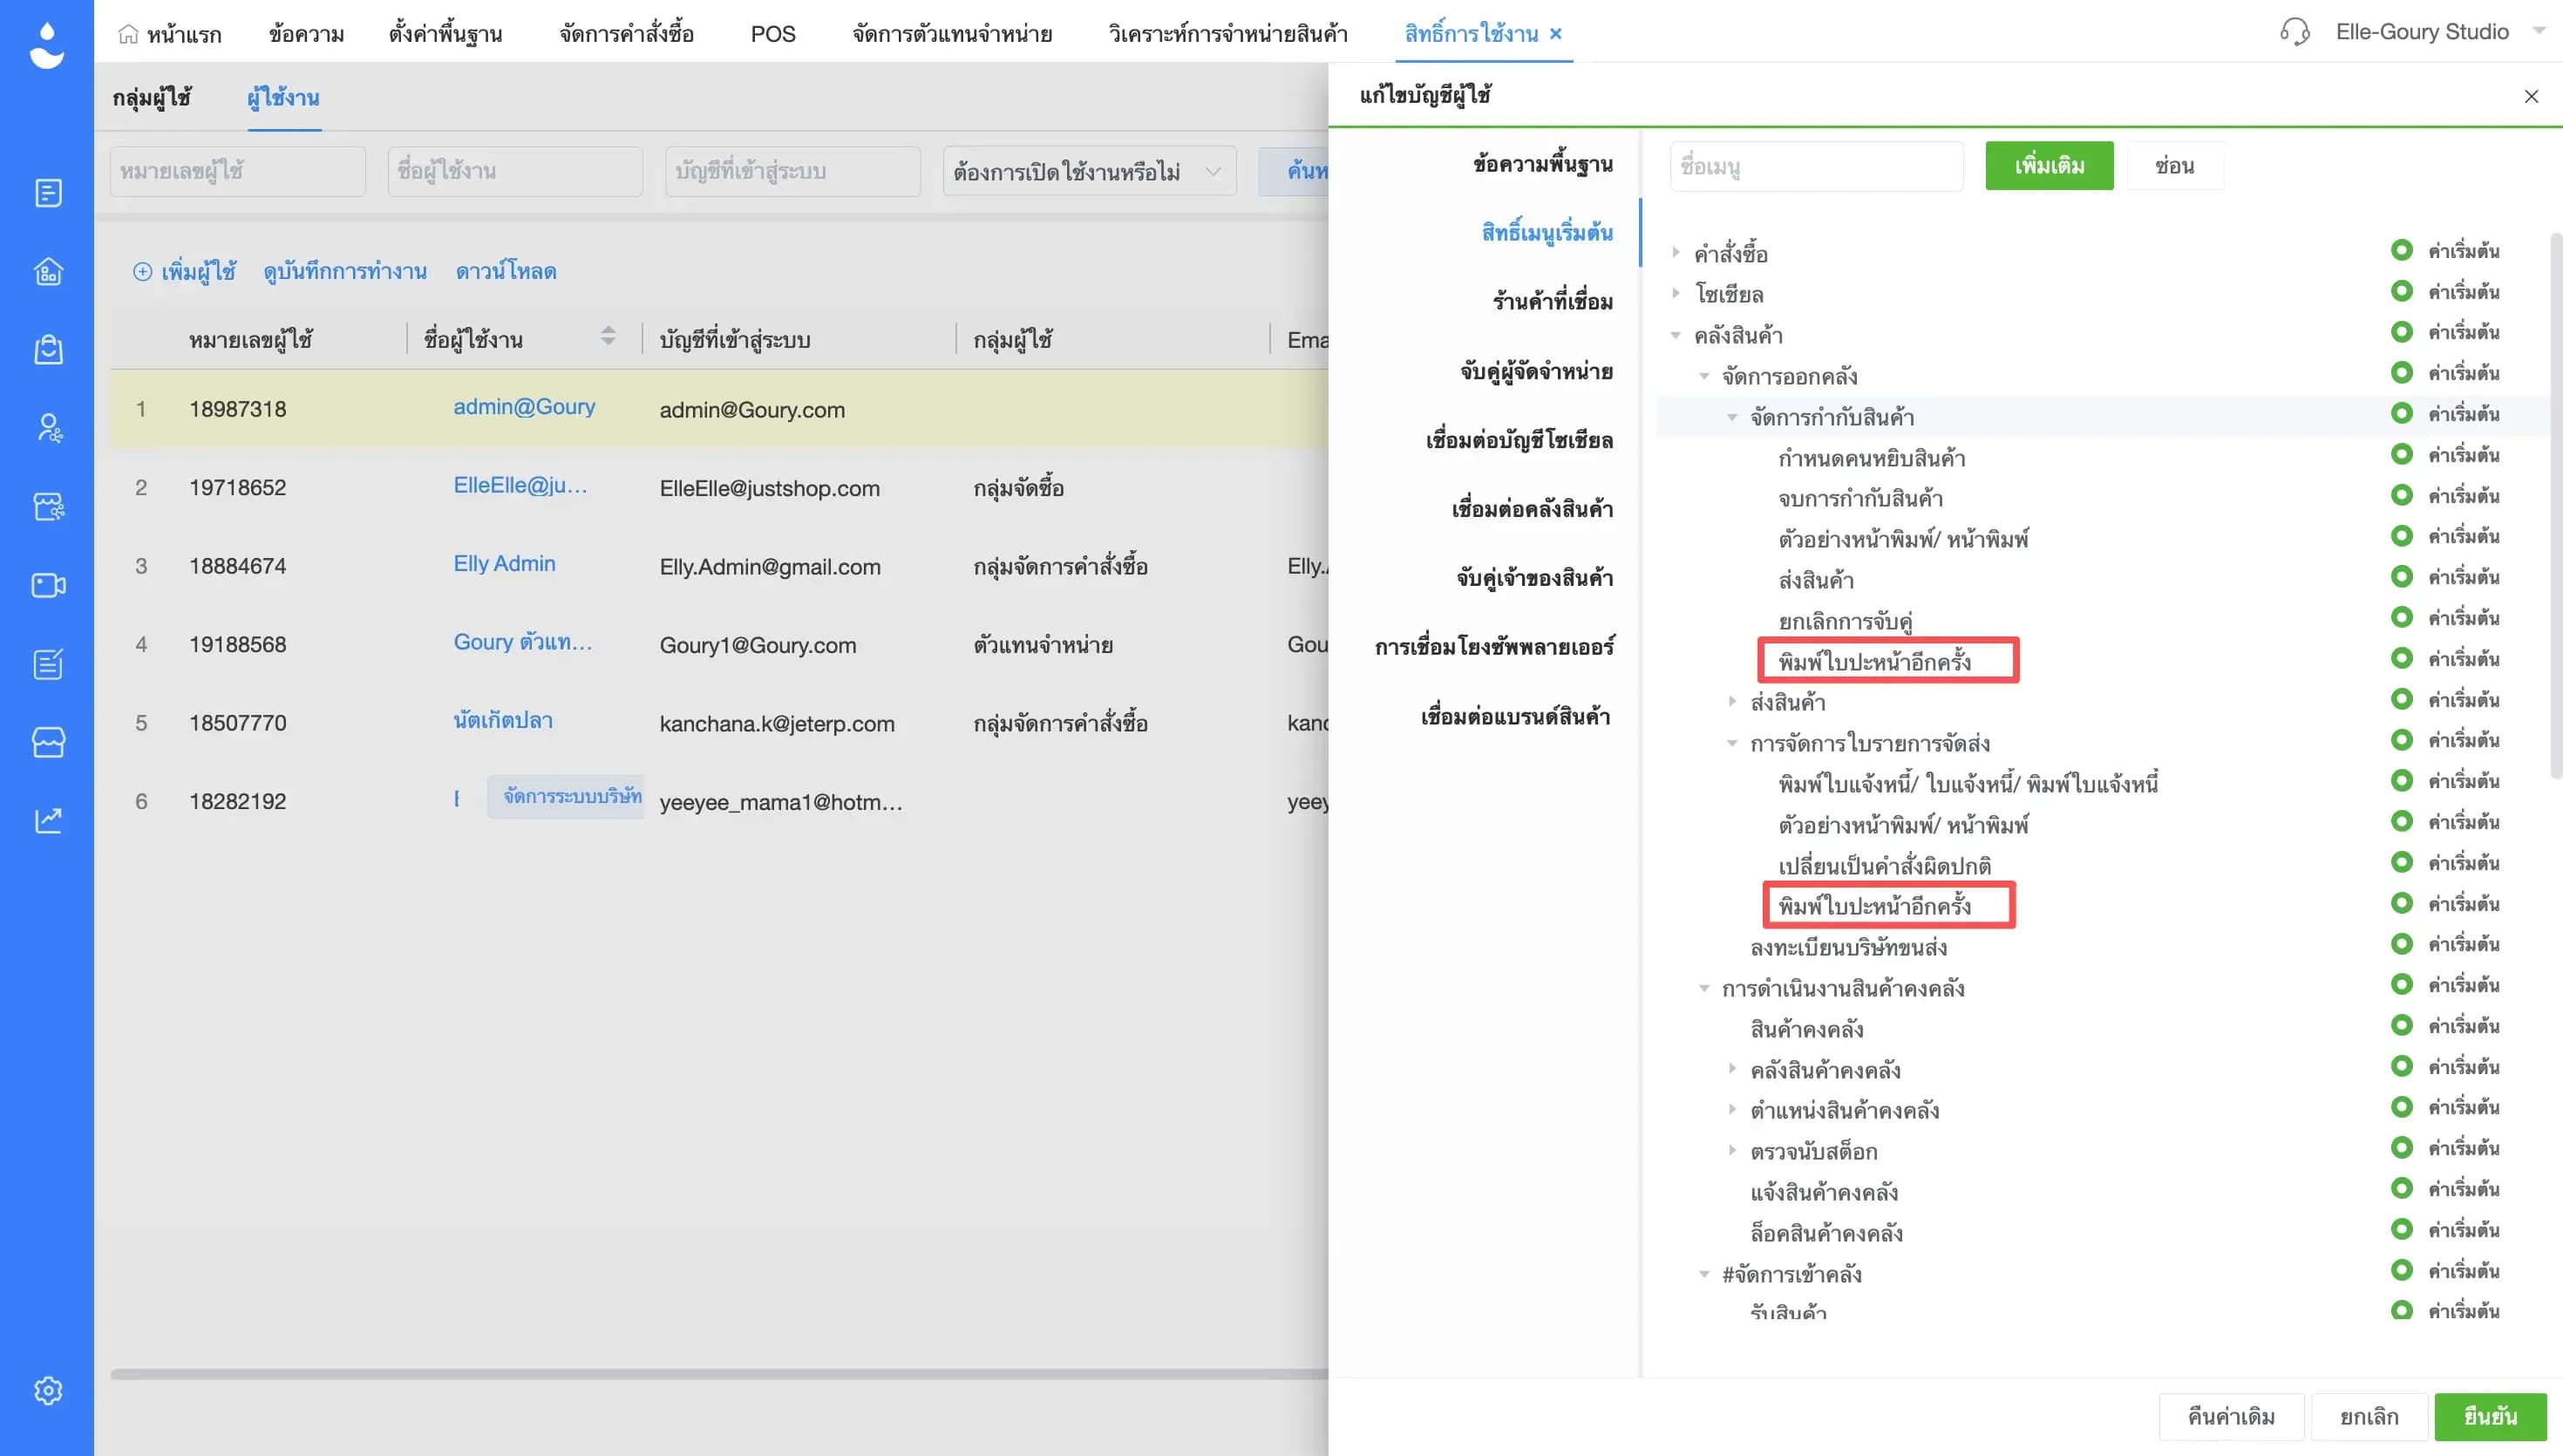This screenshot has width=2563, height=1456.
Task: Open the storefront icon in left sidebar
Action: [x=48, y=742]
